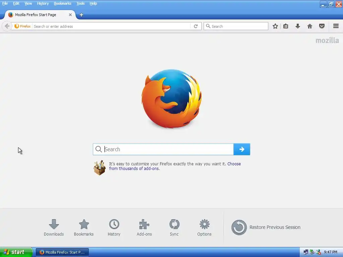Click the magnifier icon in center search box
The width and height of the screenshot is (343, 257).
pyautogui.click(x=99, y=149)
